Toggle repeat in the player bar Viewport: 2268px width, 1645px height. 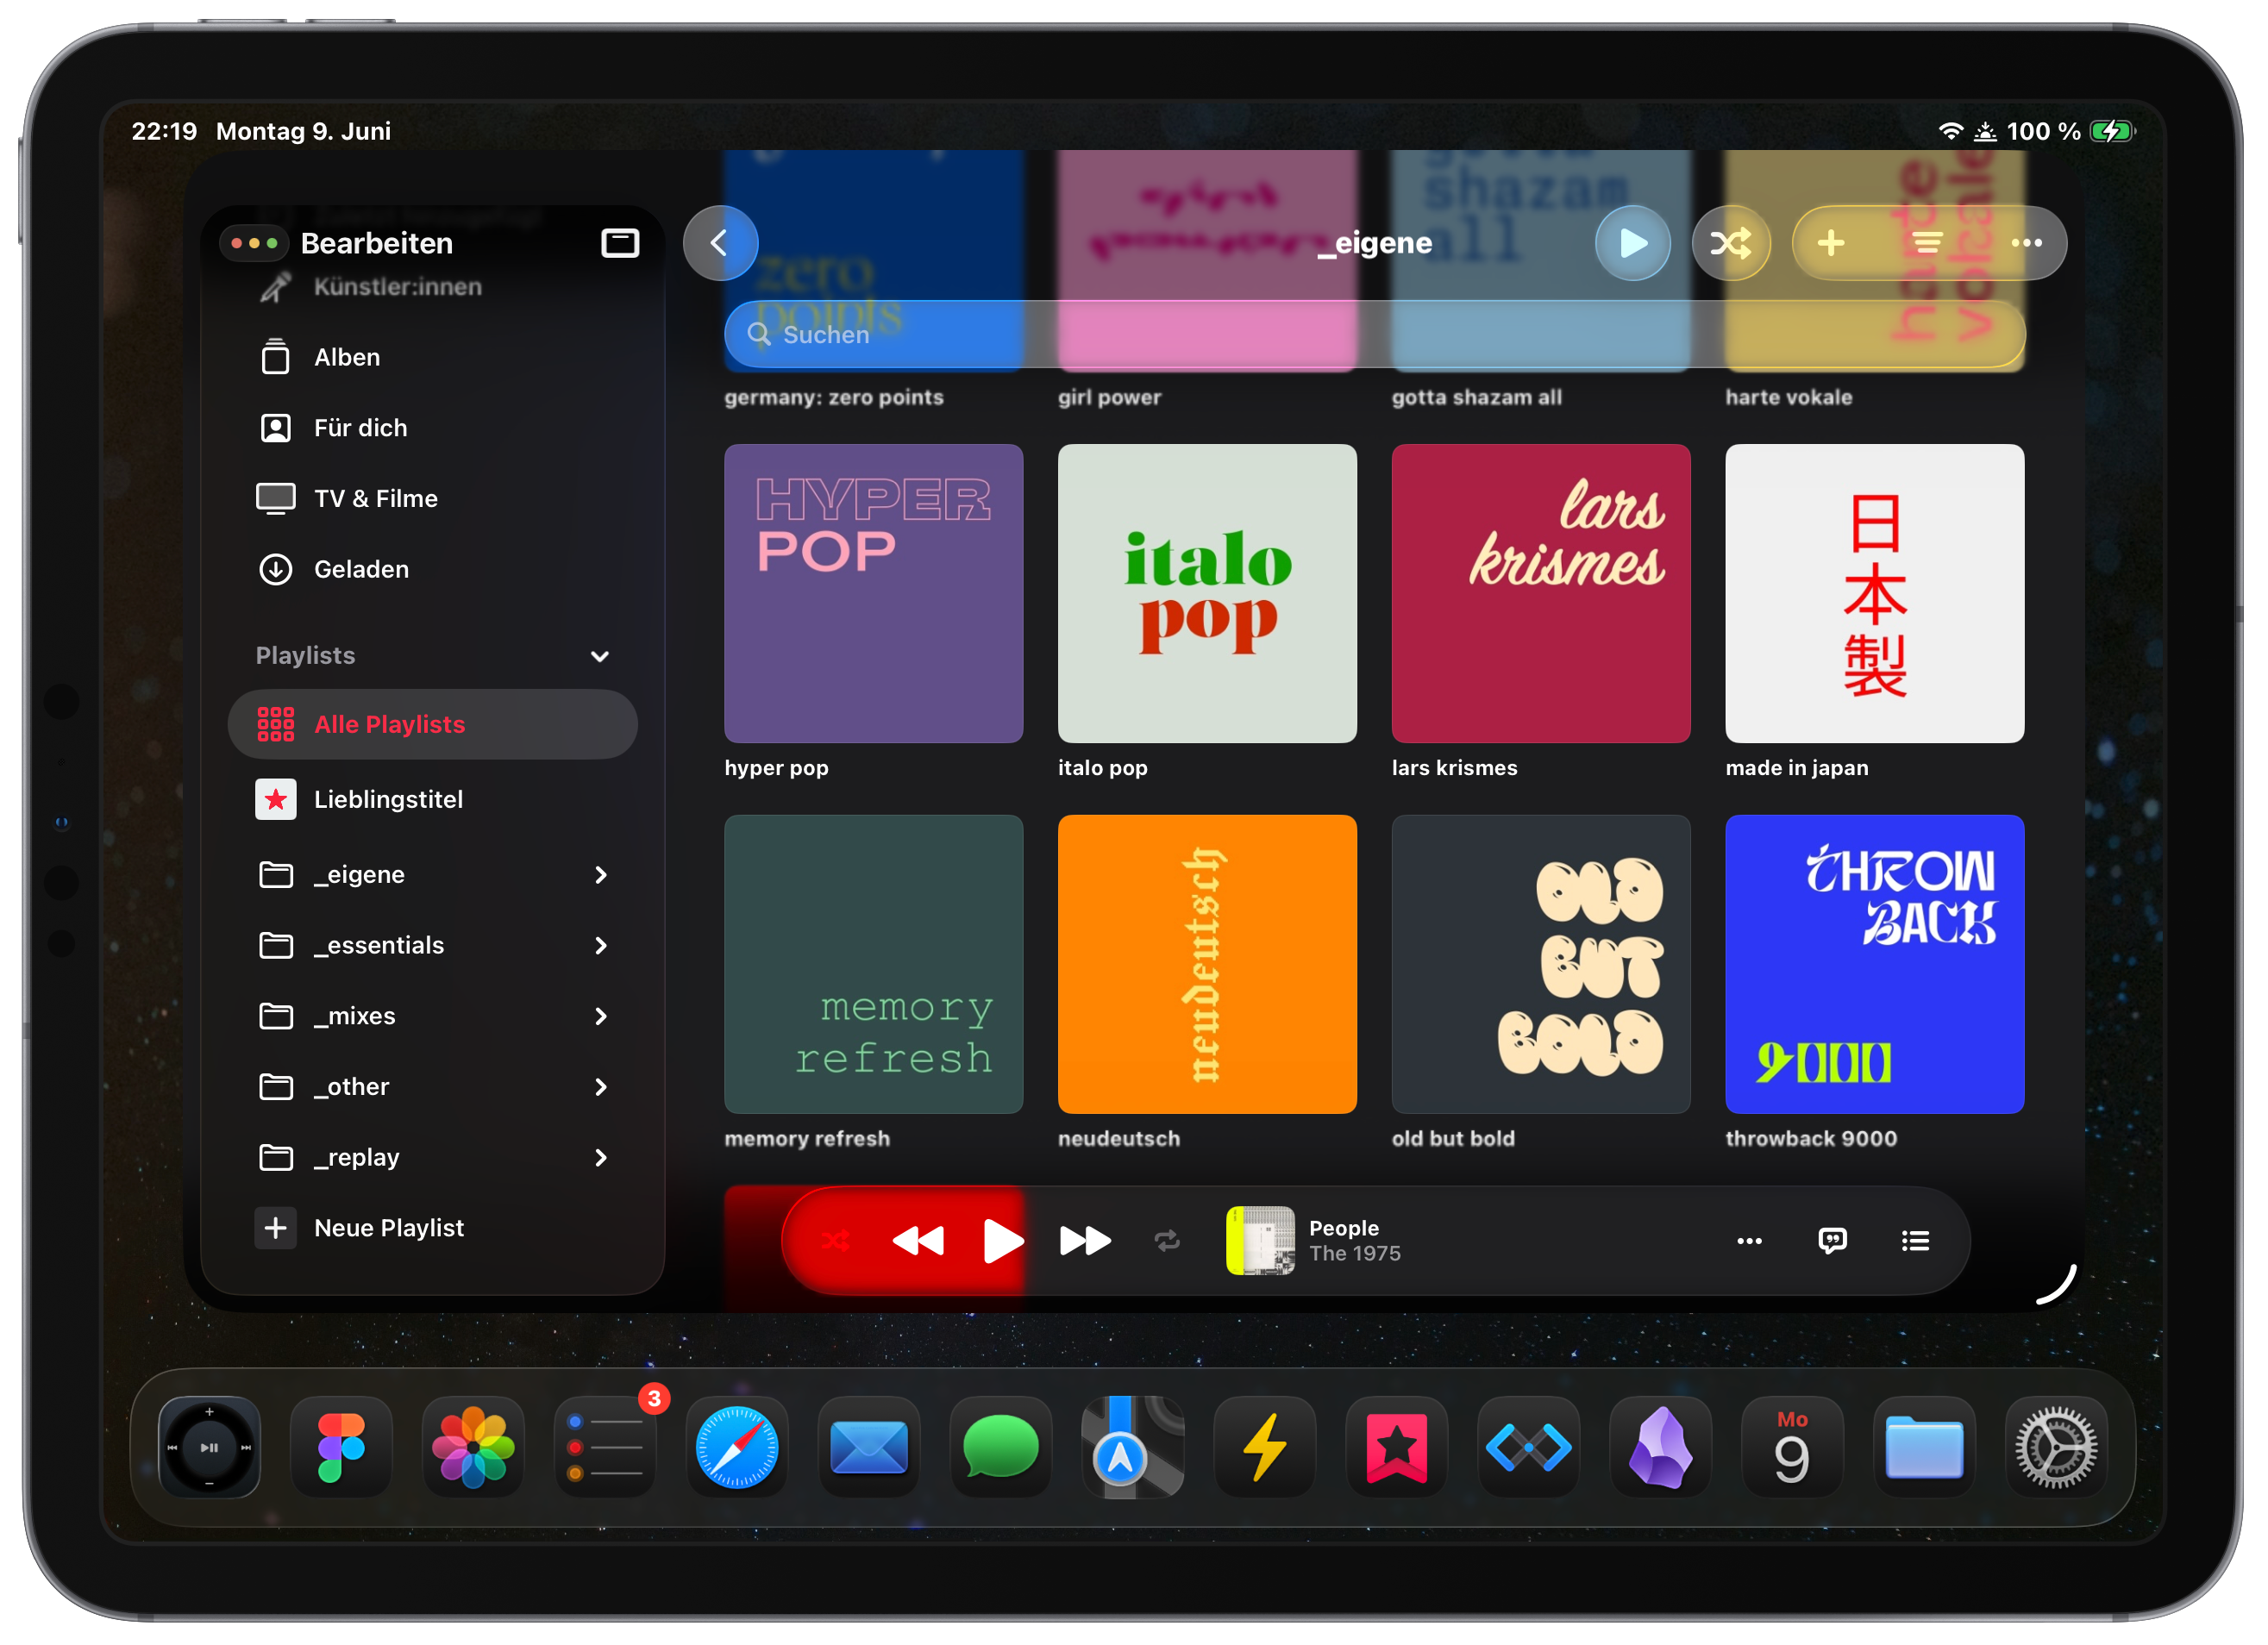pos(1167,1242)
